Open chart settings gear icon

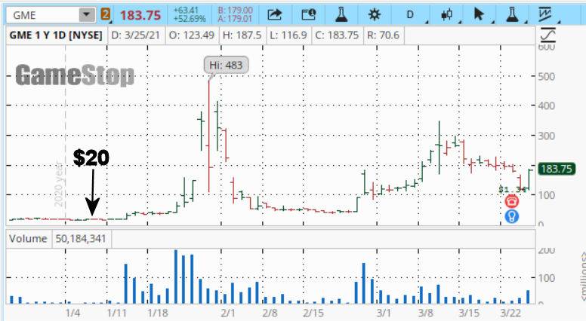374,15
